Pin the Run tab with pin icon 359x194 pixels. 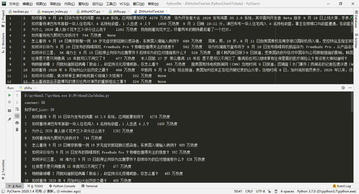point(10,119)
